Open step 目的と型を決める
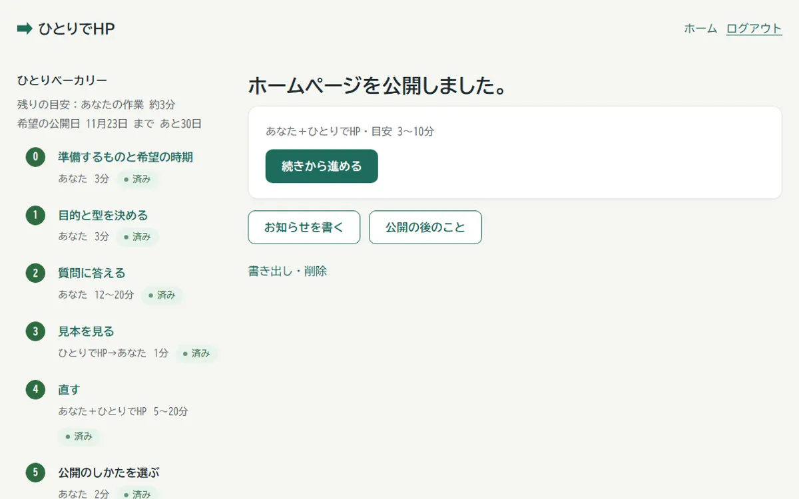799x499 pixels. coord(103,215)
